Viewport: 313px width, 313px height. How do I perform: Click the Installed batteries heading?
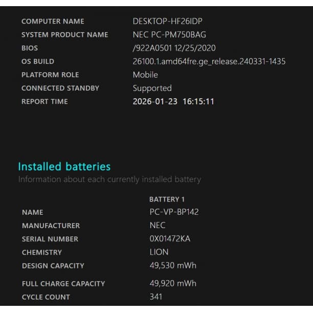pos(64,166)
